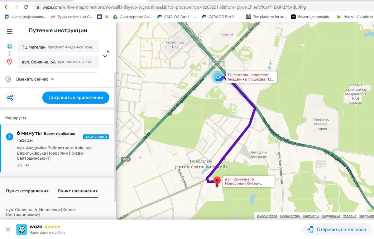Screen dimensions: 374x239
Task: Close the Waze app banner
Action: (x=8, y=229)
